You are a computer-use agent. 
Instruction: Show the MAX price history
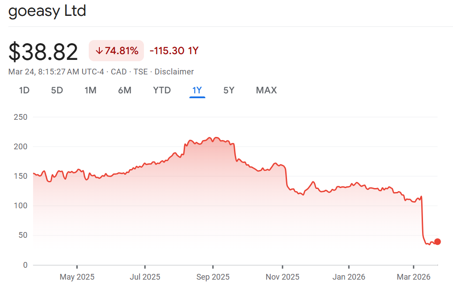pos(266,90)
